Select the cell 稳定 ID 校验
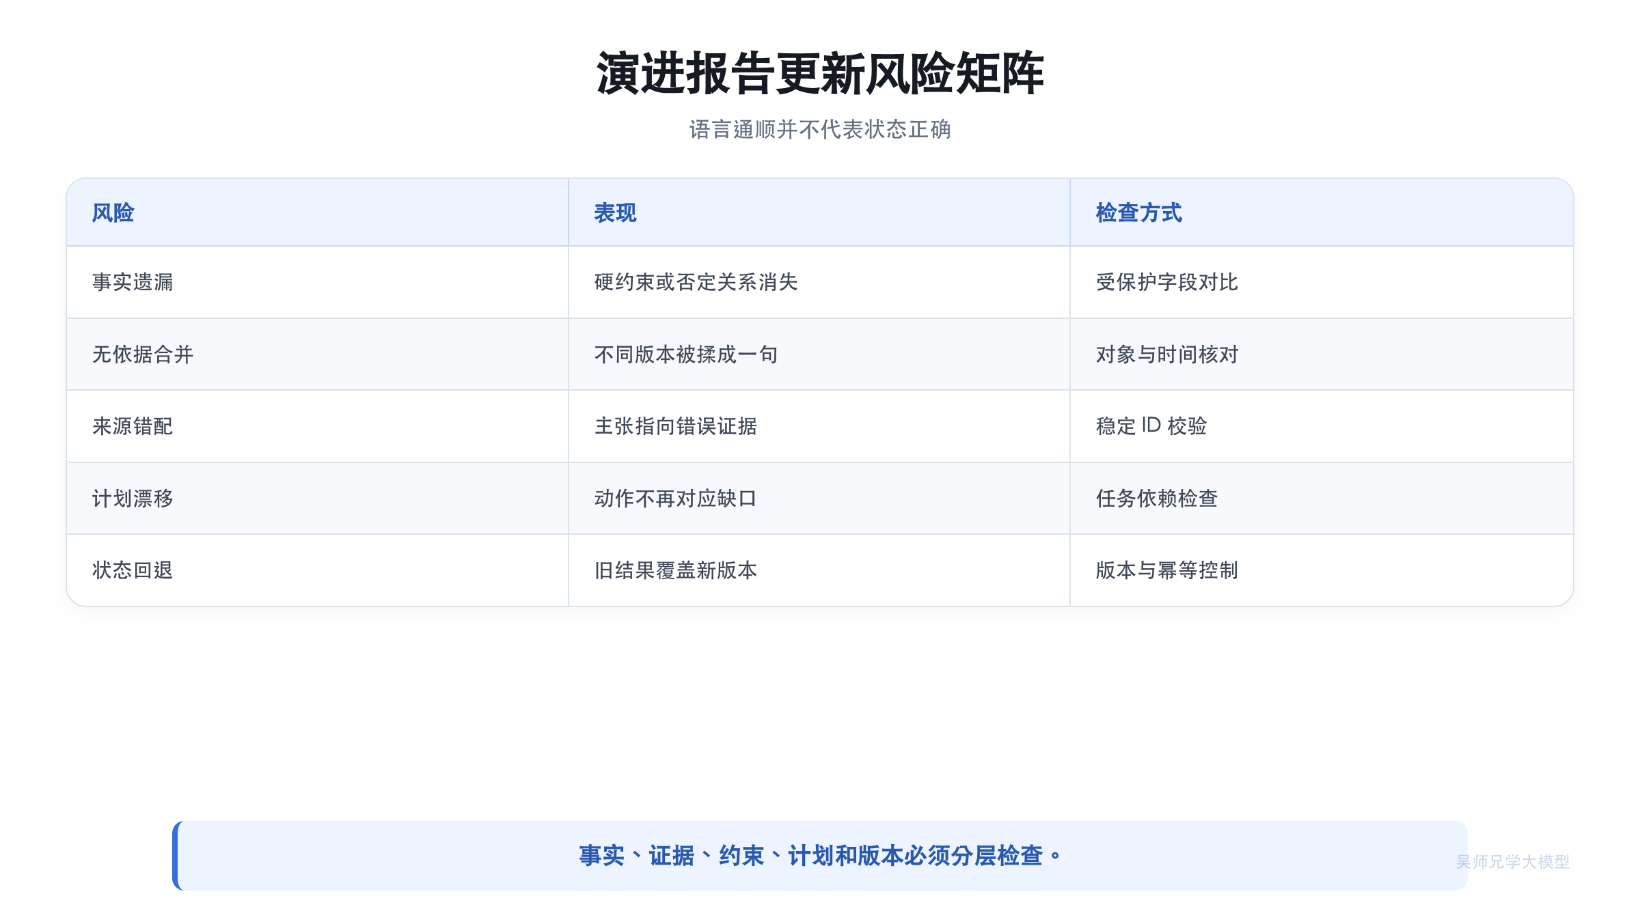 (1322, 426)
